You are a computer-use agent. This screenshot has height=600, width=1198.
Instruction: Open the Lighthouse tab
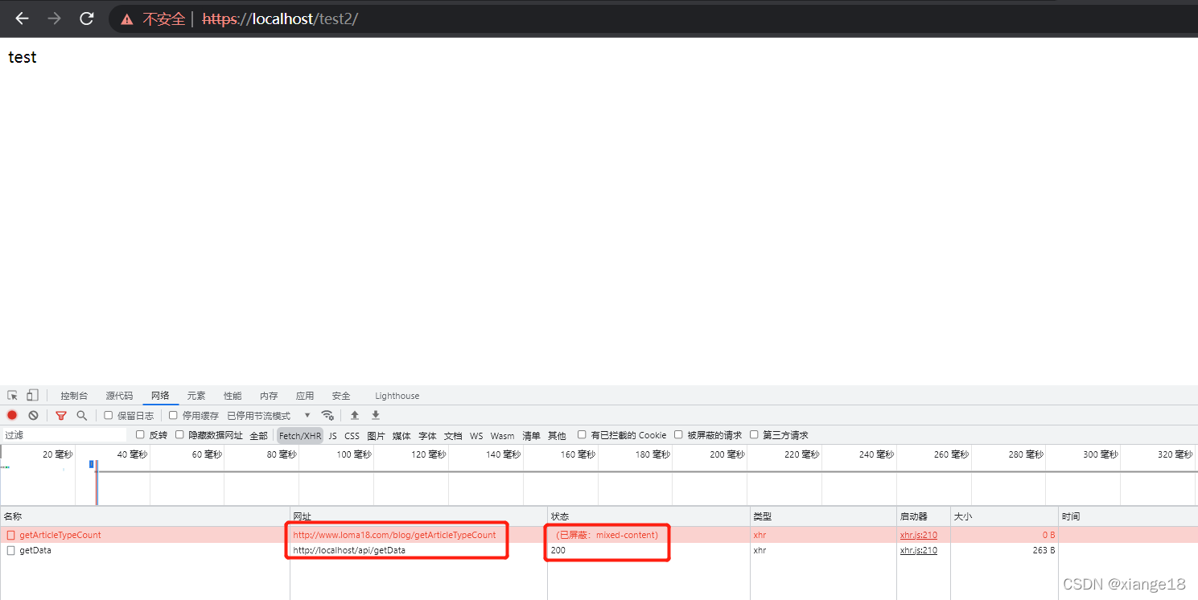click(x=397, y=396)
